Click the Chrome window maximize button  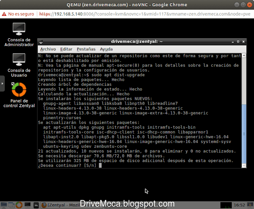243,5
